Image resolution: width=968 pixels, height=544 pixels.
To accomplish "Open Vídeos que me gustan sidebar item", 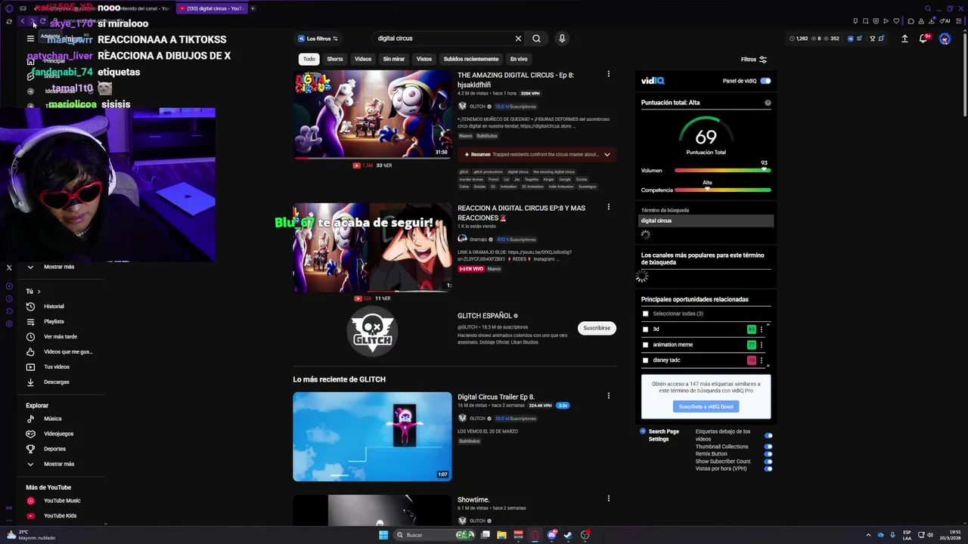I will coord(68,351).
